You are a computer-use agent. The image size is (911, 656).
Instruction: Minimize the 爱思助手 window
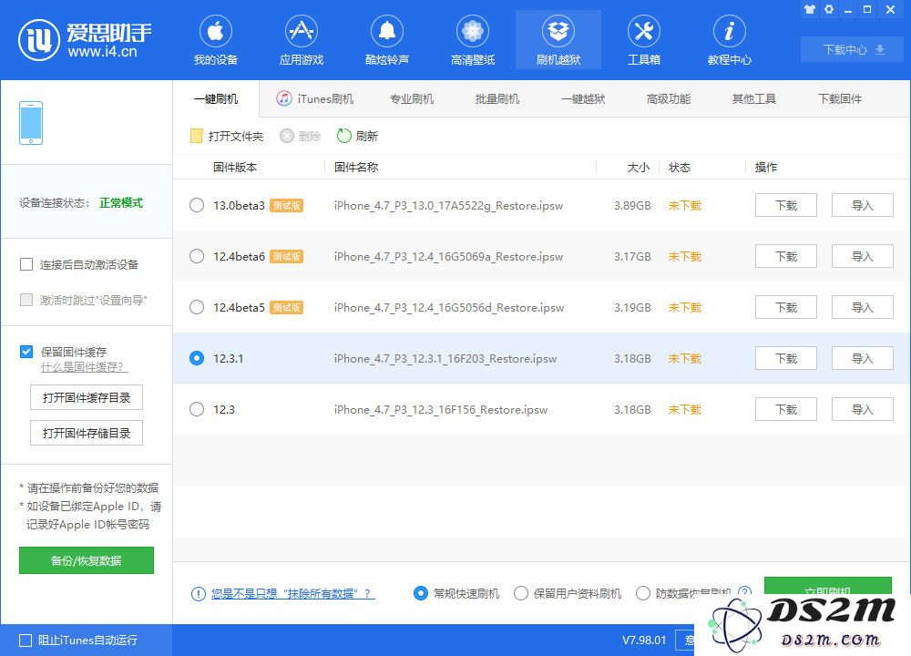click(x=848, y=10)
